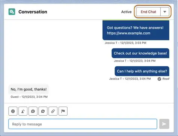Click the Active status label
Viewport: 178px width, 136px height.
coord(126,12)
